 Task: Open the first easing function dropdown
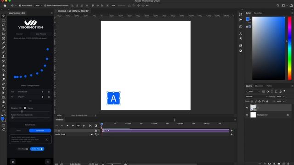tap(31, 92)
